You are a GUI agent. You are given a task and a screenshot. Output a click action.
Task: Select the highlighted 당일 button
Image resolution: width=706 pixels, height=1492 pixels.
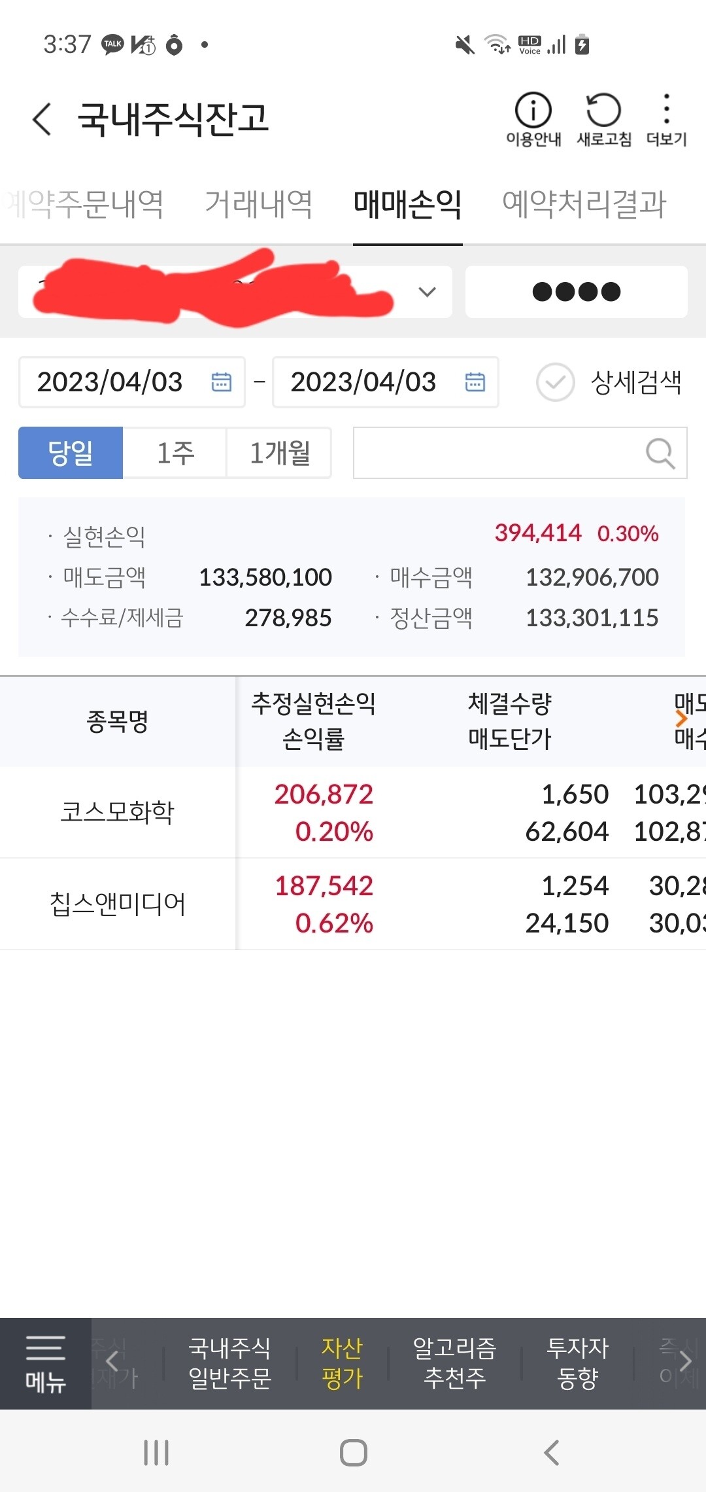click(71, 453)
